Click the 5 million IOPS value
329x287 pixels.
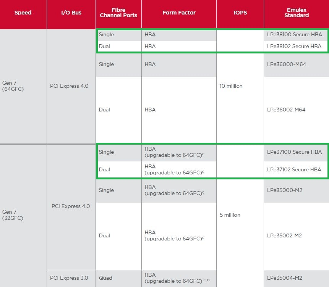pyautogui.click(x=230, y=215)
